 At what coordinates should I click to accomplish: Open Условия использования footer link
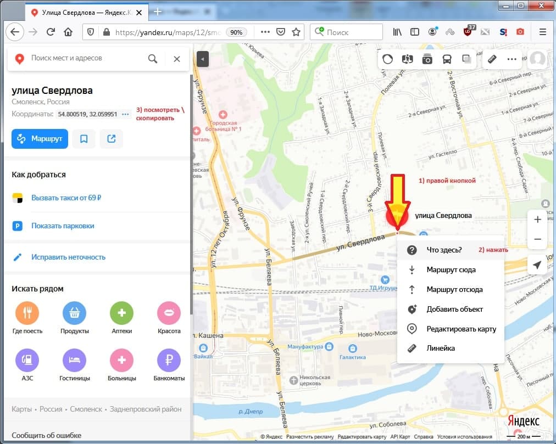(x=464, y=436)
